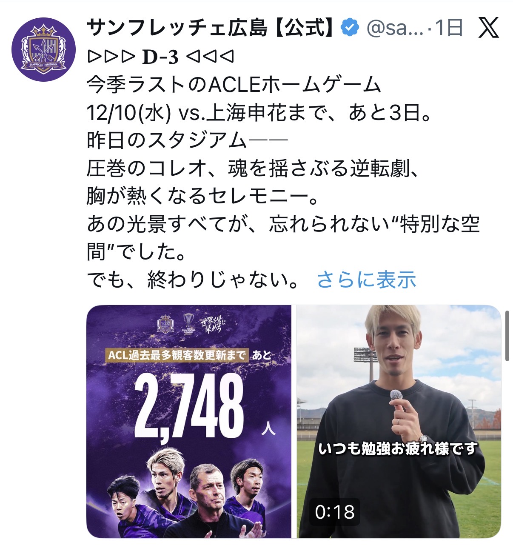
Task: Open the 2,748 attendance countdown image
Action: click(189, 421)
